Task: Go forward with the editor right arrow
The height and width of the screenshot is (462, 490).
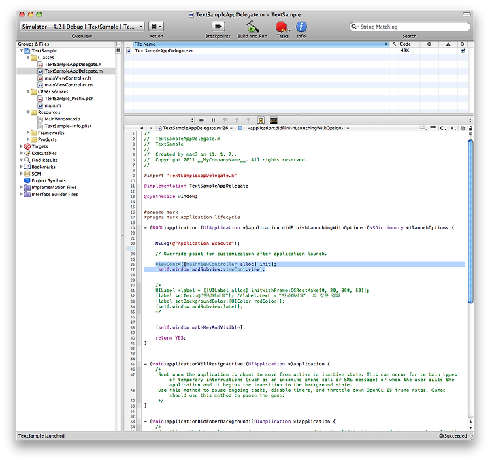Action: tap(151, 128)
